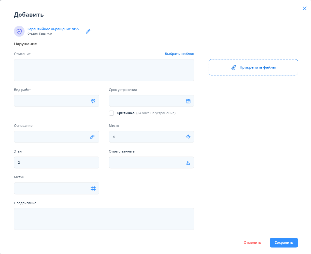
Task: Click the hashtag icon in Метки field
Action: [x=93, y=188]
